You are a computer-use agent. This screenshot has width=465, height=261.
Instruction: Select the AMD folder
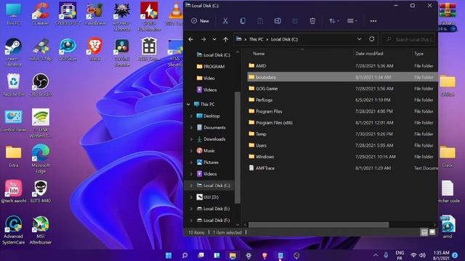(x=342, y=66)
